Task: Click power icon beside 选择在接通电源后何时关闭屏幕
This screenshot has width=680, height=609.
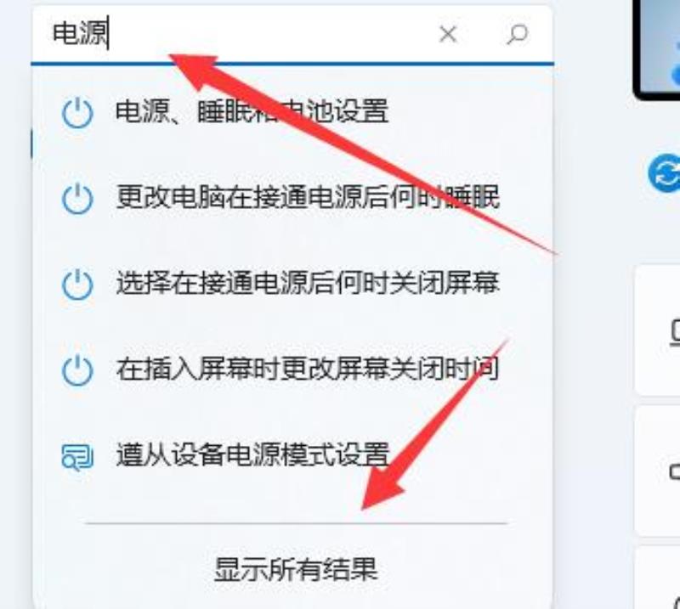Action: [77, 285]
